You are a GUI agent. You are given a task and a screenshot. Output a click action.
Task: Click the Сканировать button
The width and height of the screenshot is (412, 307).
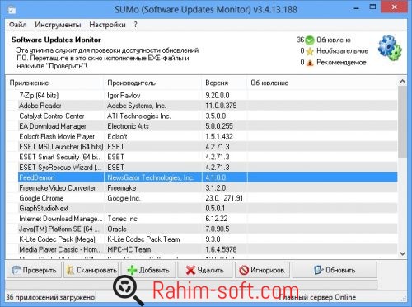coord(91,270)
